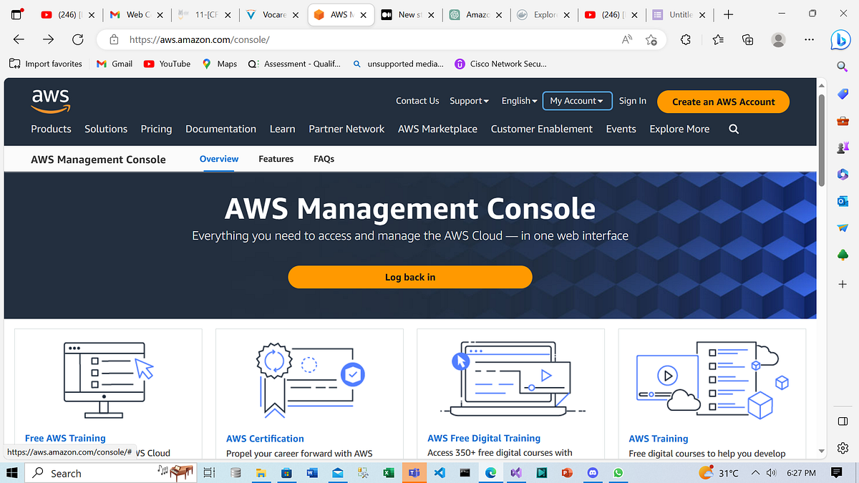
Task: Open Games panel in Edge sidebar
Action: pyautogui.click(x=843, y=147)
